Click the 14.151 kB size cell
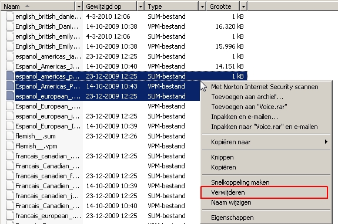Screen dimensions: 338x224 [x=230, y=66]
